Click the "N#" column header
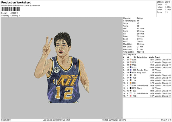172x122 pixels. (128, 57)
